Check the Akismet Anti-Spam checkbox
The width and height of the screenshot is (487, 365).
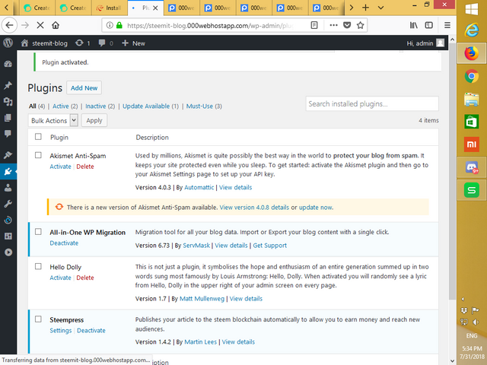tap(38, 155)
